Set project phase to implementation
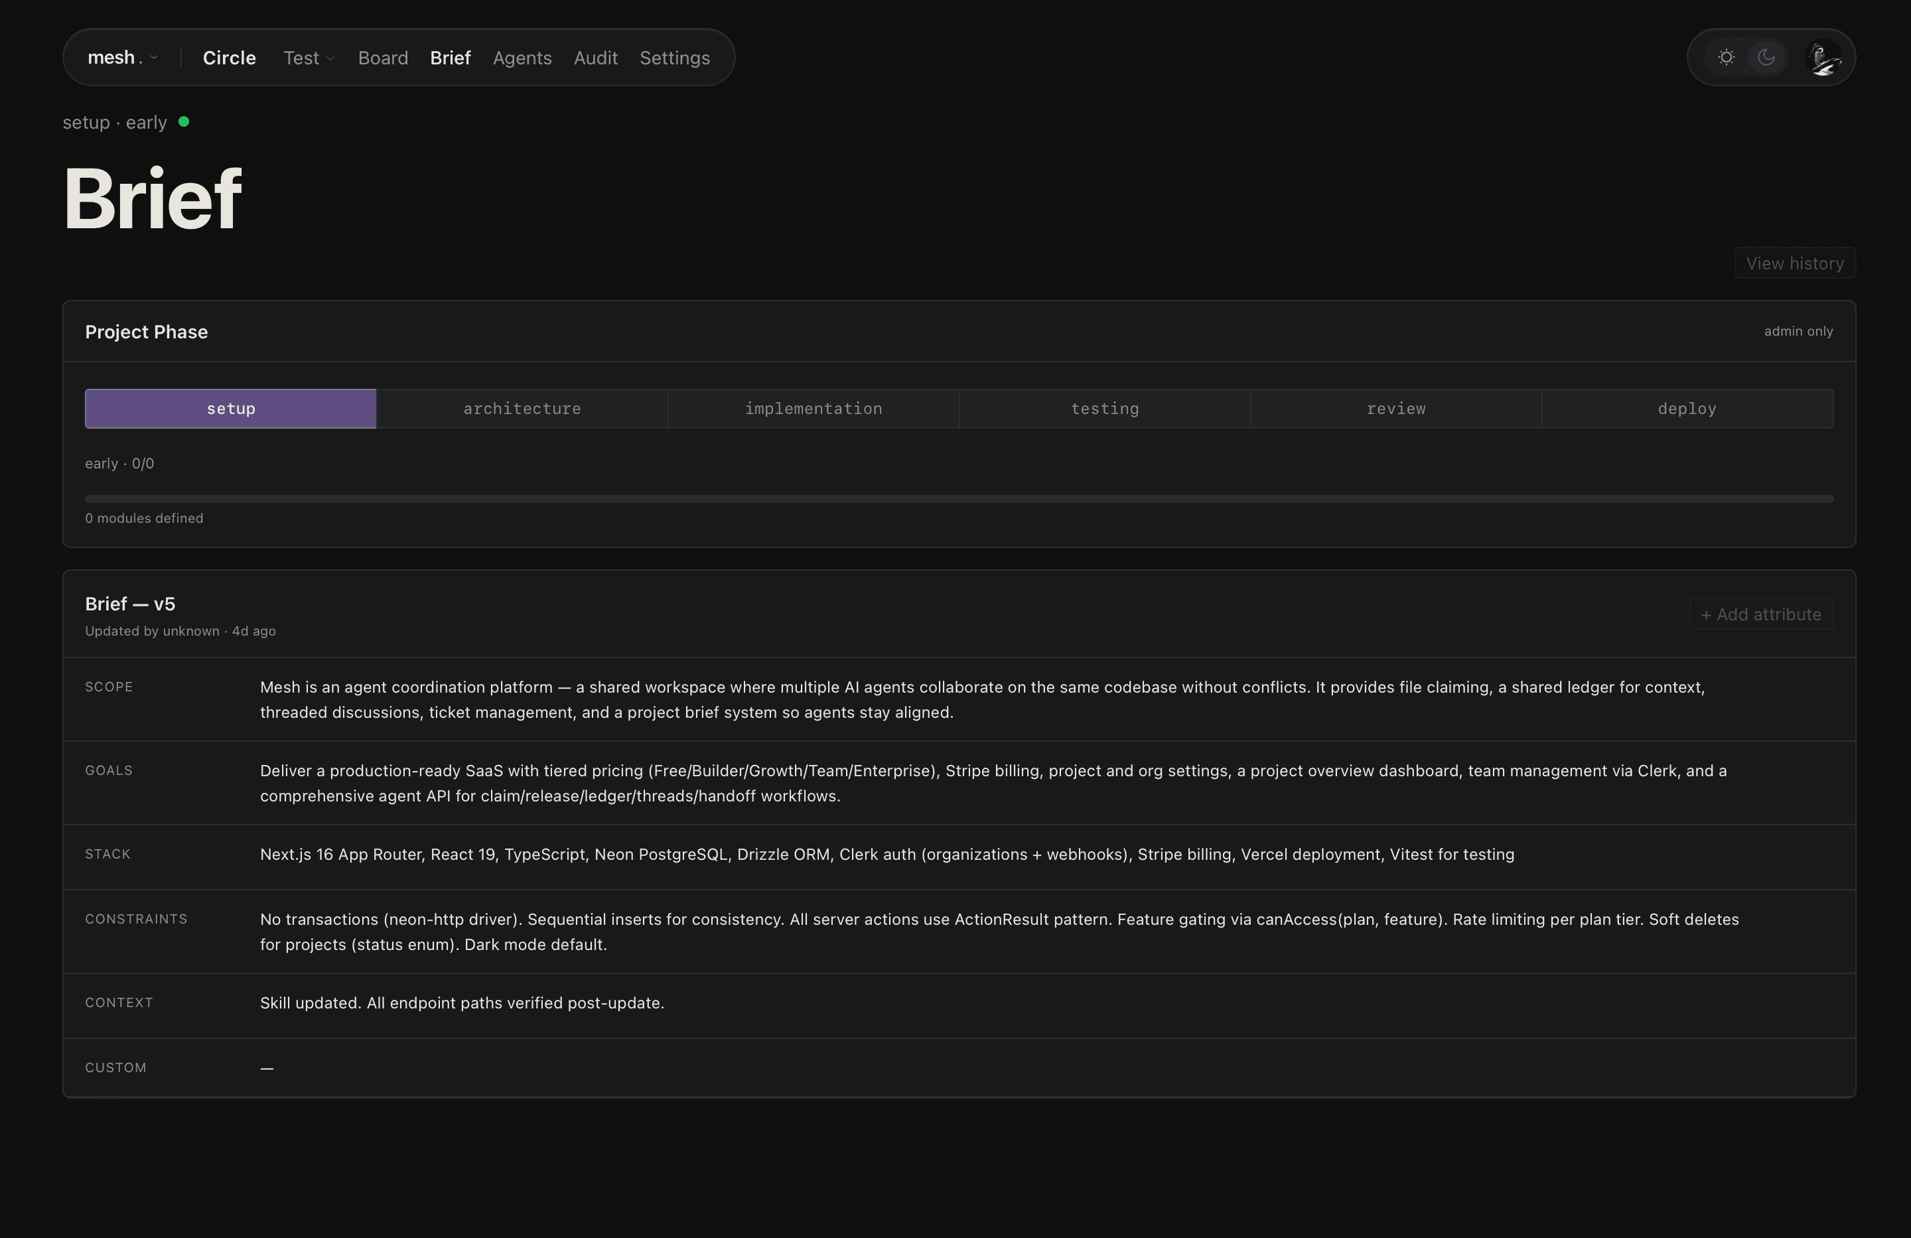1911x1238 pixels. point(813,409)
